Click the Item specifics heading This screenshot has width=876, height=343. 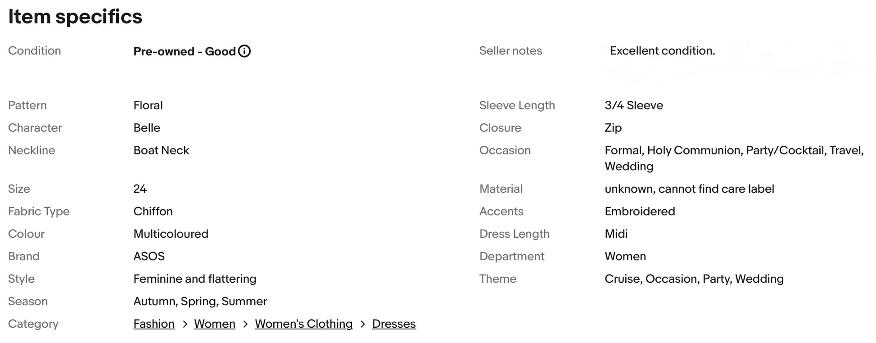click(75, 17)
